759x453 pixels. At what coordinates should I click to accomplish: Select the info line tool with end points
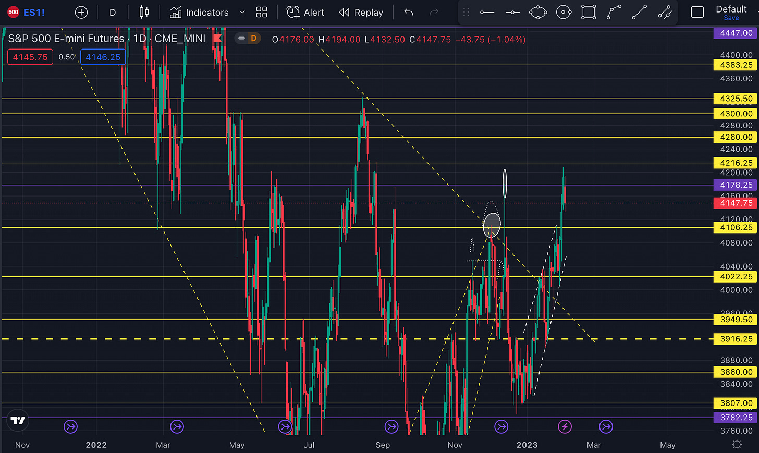(665, 12)
